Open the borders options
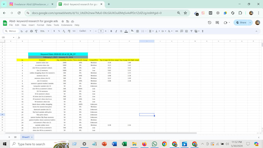The height and width of the screenshot is (148, 263). (x=137, y=31)
